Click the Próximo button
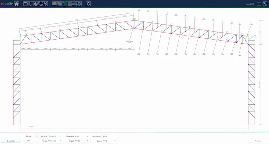Viewport: 269px width, 144px height. [x=258, y=141]
